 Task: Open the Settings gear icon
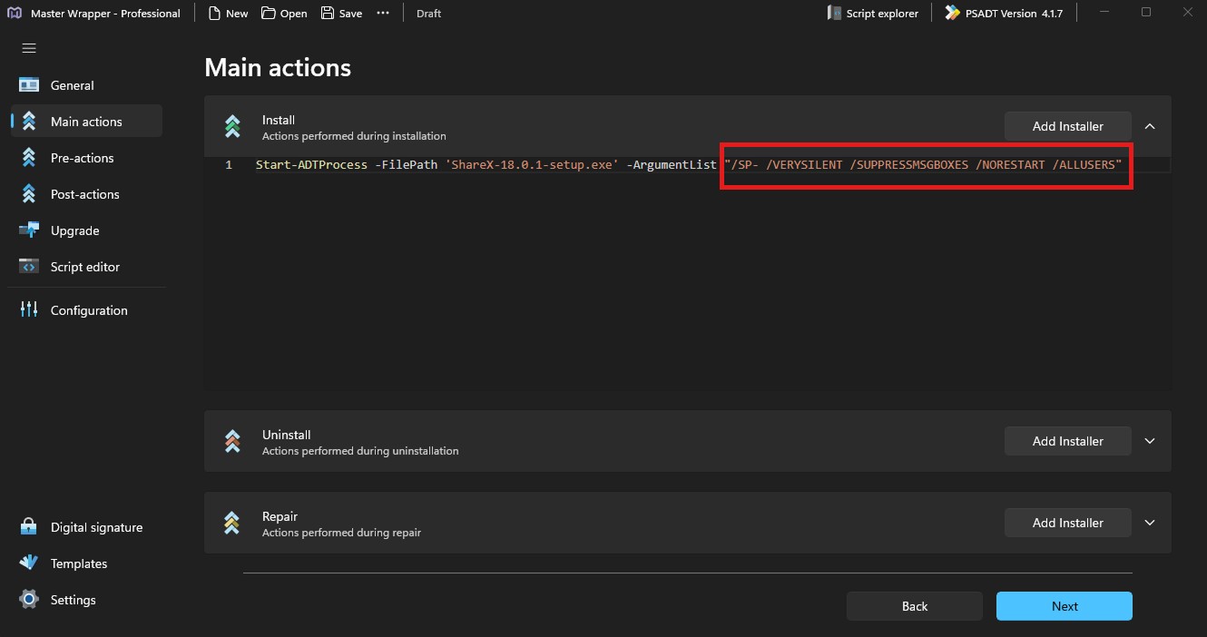pyautogui.click(x=29, y=600)
